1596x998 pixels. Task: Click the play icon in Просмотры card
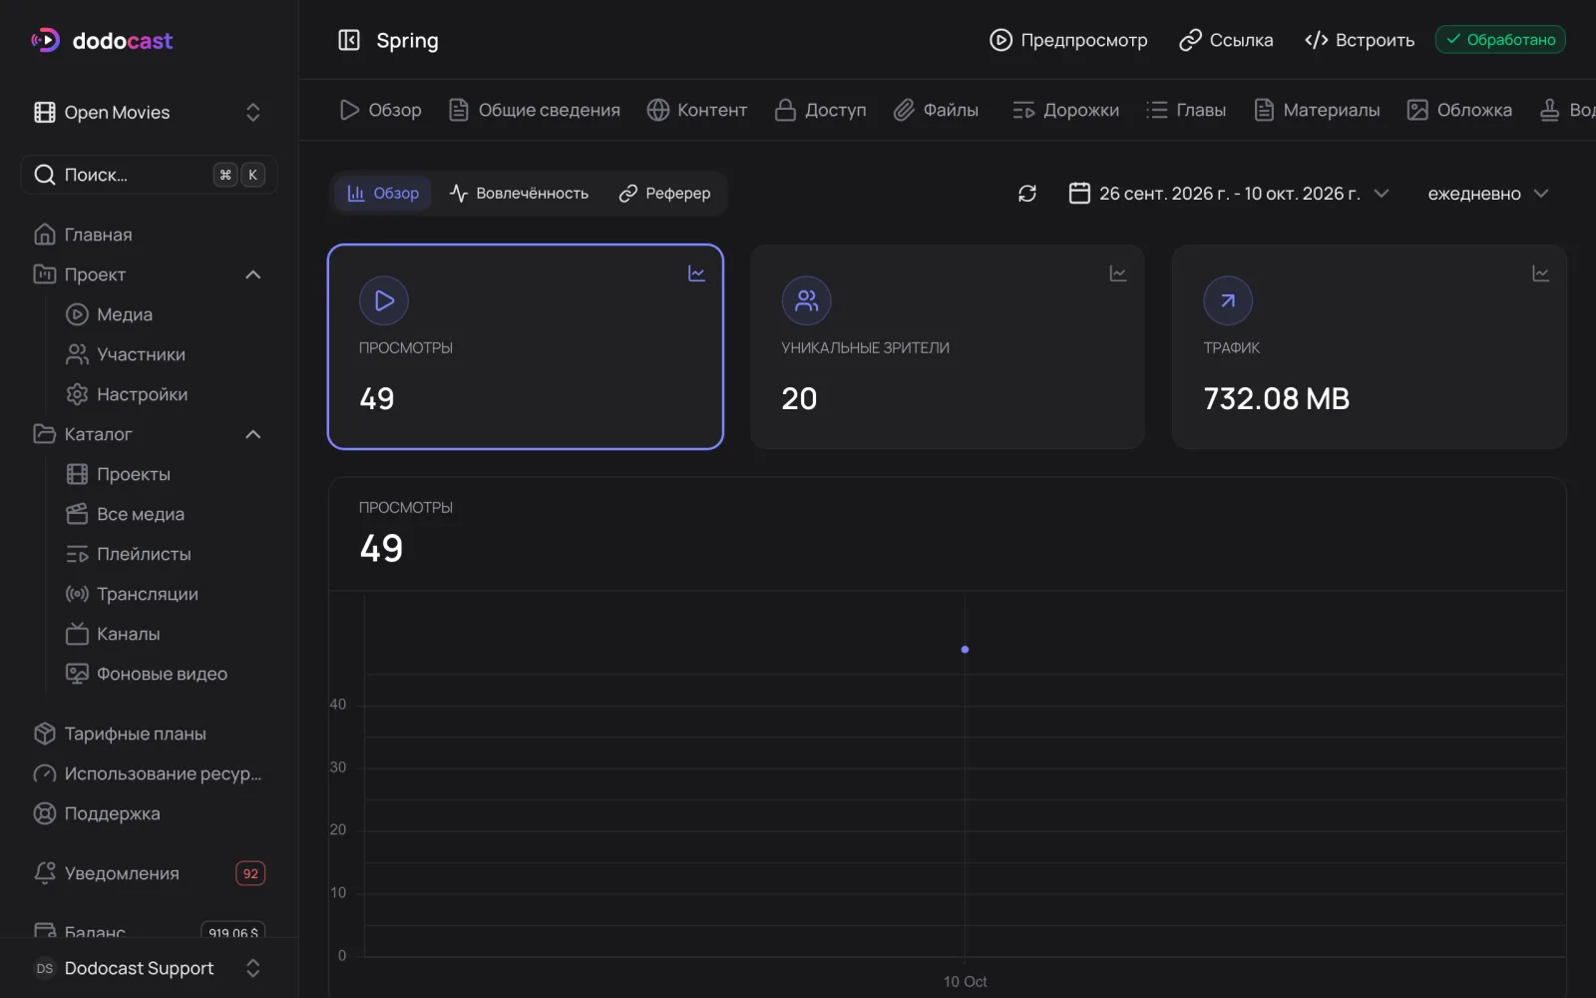[384, 300]
